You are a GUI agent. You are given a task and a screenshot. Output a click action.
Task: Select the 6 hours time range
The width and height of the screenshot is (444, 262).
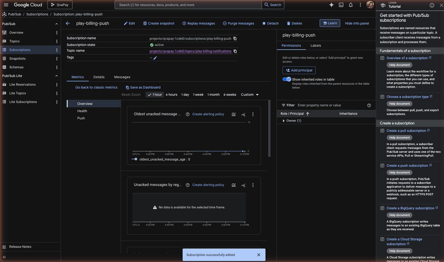point(171,95)
